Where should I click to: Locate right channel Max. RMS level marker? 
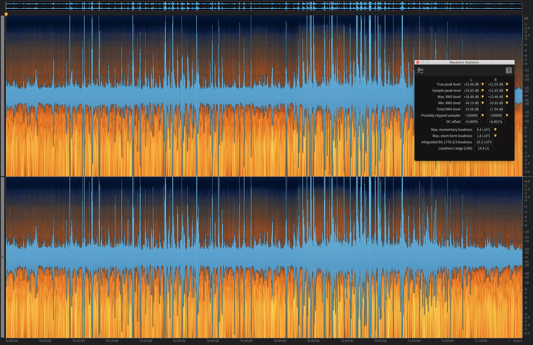pos(507,97)
